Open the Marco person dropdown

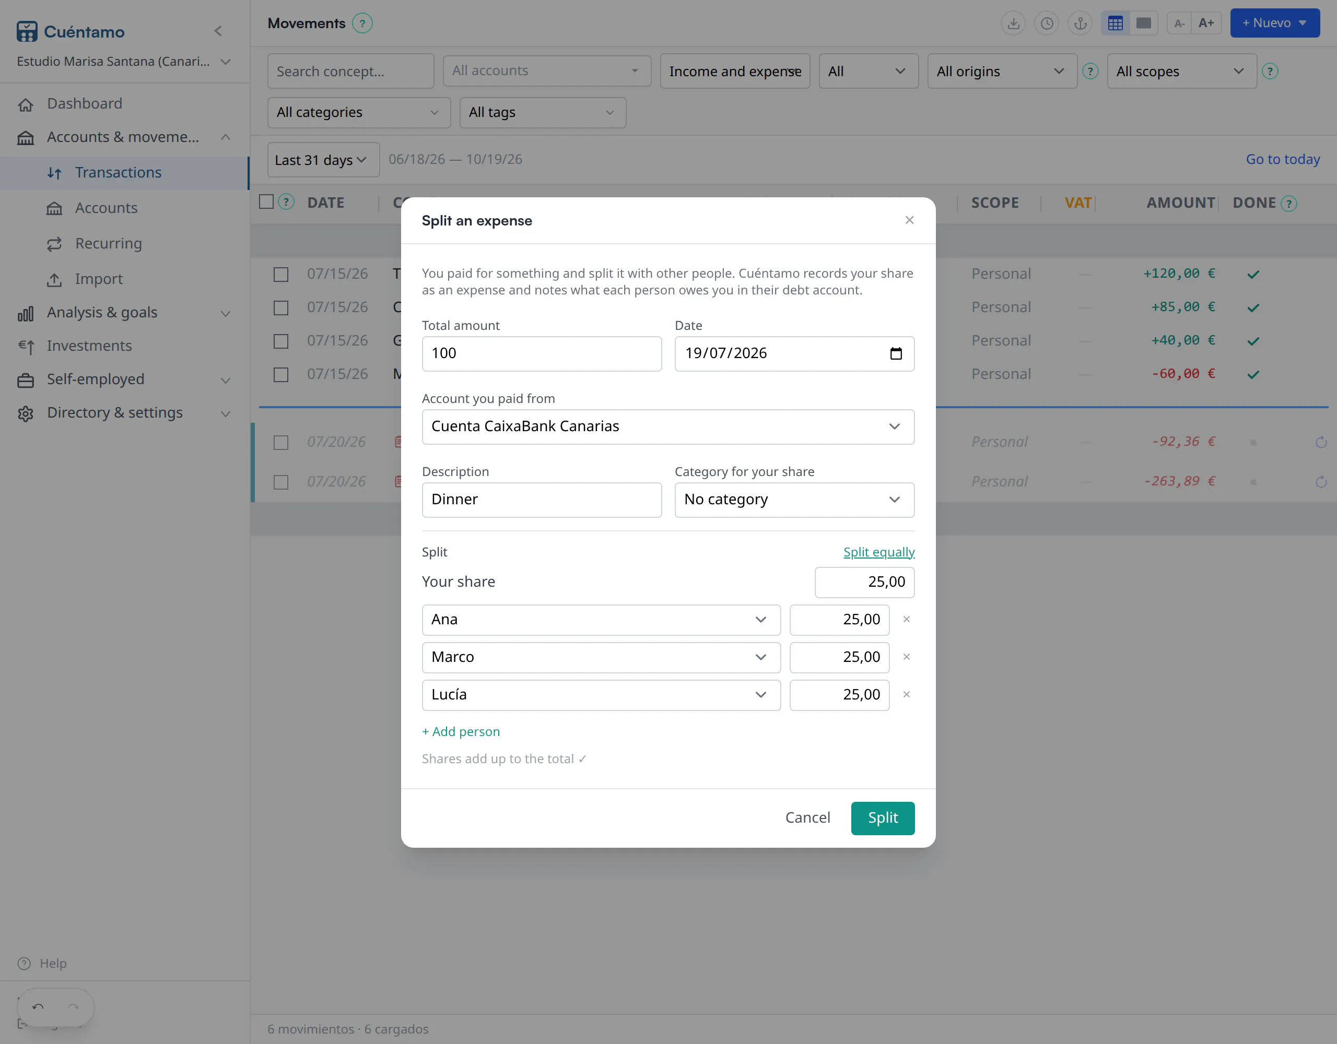point(601,657)
